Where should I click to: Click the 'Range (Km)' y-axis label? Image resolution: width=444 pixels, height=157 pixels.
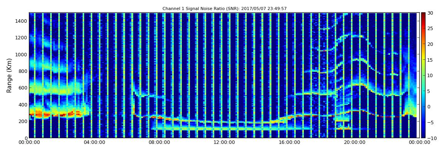click(9, 76)
